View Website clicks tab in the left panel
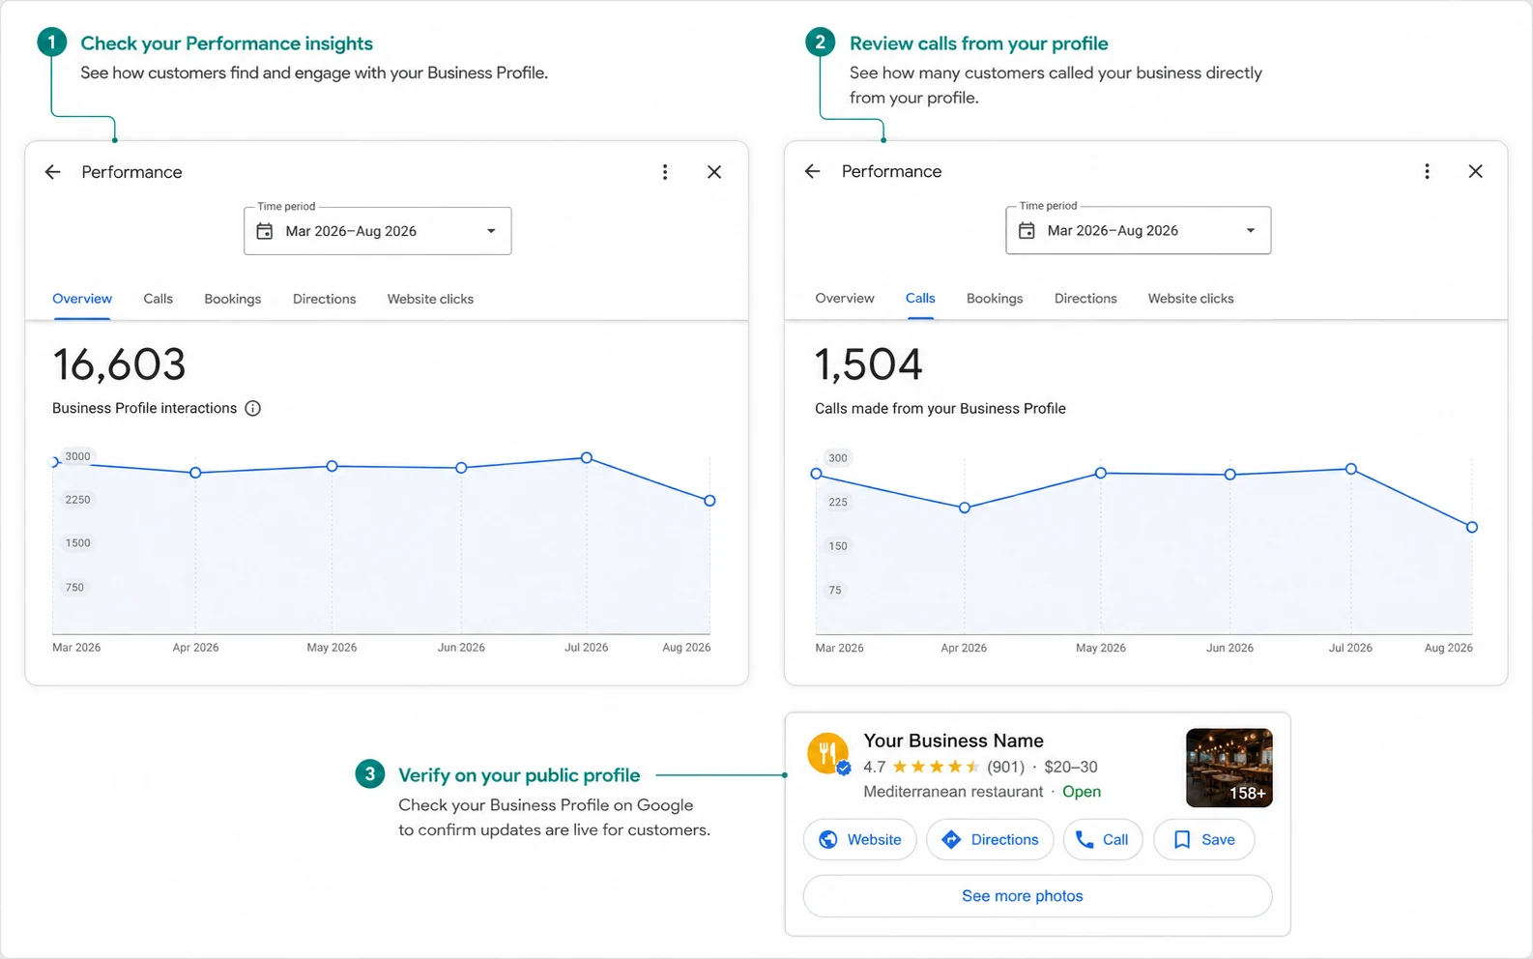The width and height of the screenshot is (1533, 959). (431, 299)
